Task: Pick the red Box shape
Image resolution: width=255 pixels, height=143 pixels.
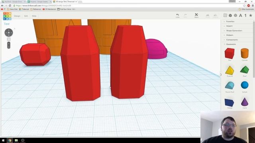Action: pyautogui.click(x=229, y=54)
